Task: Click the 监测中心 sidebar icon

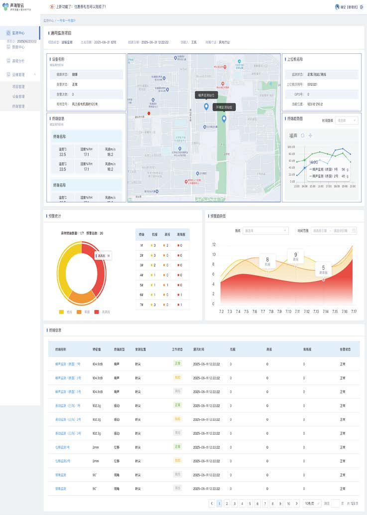Action: click(x=8, y=33)
